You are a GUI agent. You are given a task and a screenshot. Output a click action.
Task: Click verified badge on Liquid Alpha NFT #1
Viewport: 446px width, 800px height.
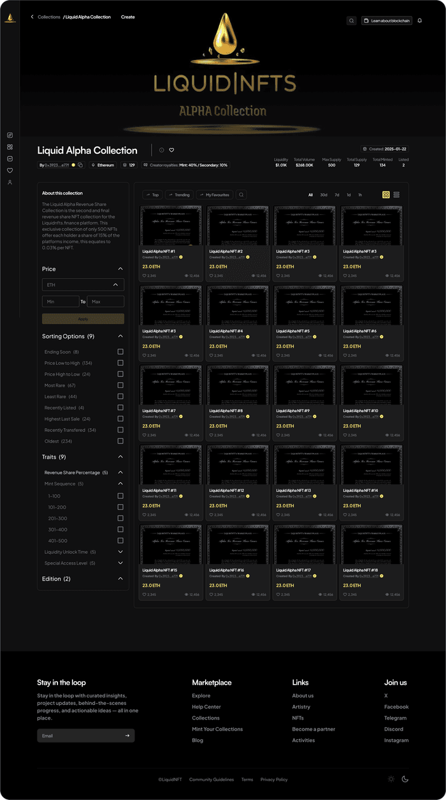pyautogui.click(x=180, y=256)
